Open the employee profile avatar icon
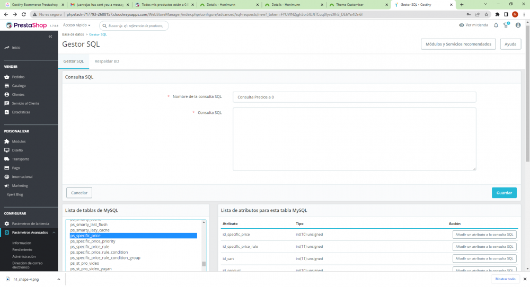Viewport: 530px width, 287px height. 518,25
